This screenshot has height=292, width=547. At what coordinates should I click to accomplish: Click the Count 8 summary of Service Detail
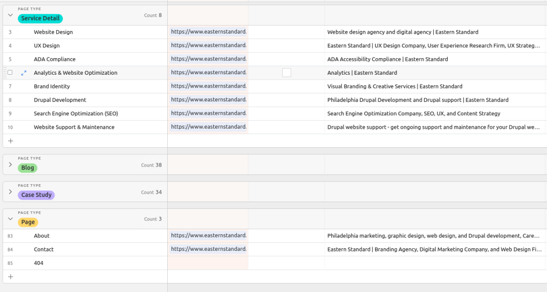click(153, 15)
